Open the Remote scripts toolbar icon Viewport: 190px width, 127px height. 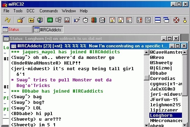[x=67, y=20]
